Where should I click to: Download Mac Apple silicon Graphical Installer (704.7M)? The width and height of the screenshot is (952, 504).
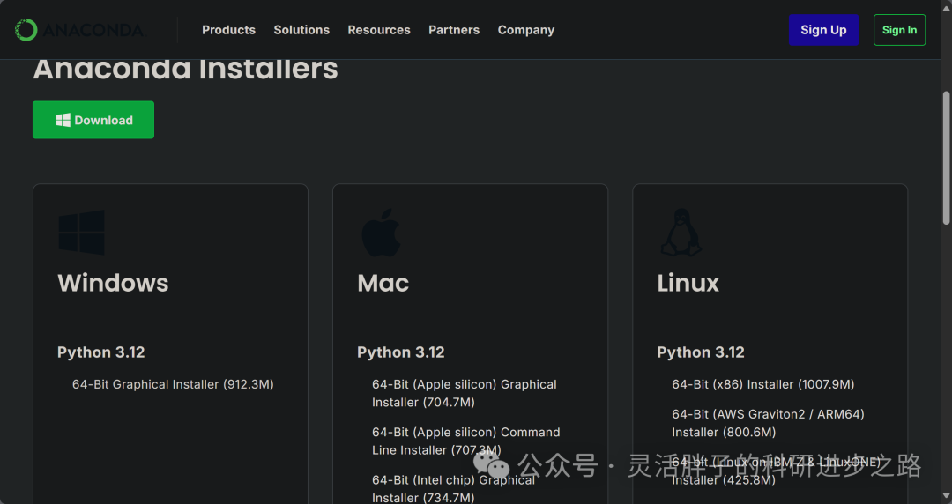point(465,393)
